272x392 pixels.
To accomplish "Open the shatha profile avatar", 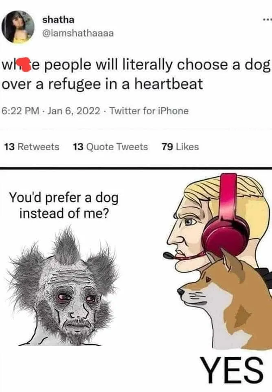I will (18, 27).
